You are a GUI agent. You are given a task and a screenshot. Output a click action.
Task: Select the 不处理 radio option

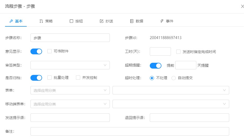click(152, 78)
